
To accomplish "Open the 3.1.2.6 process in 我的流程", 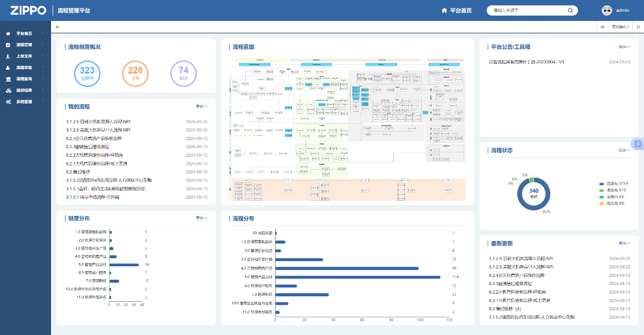I will (x=98, y=122).
